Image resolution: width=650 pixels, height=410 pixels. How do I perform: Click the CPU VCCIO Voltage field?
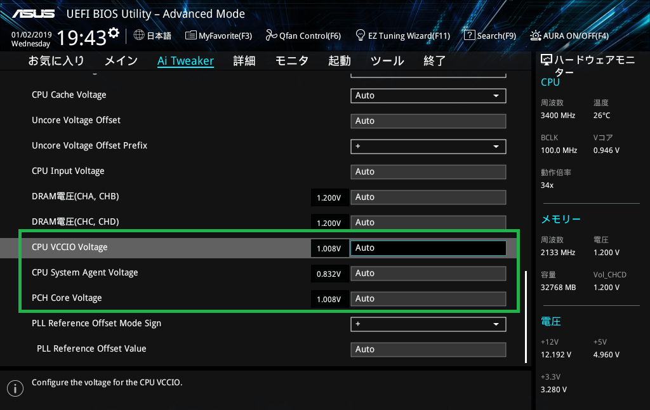(428, 248)
